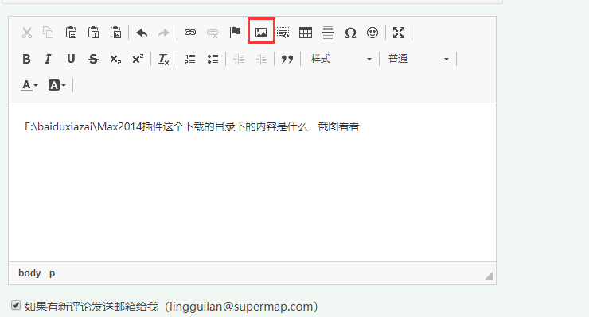
Task: Maximize the editor to full screen
Action: [x=399, y=33]
